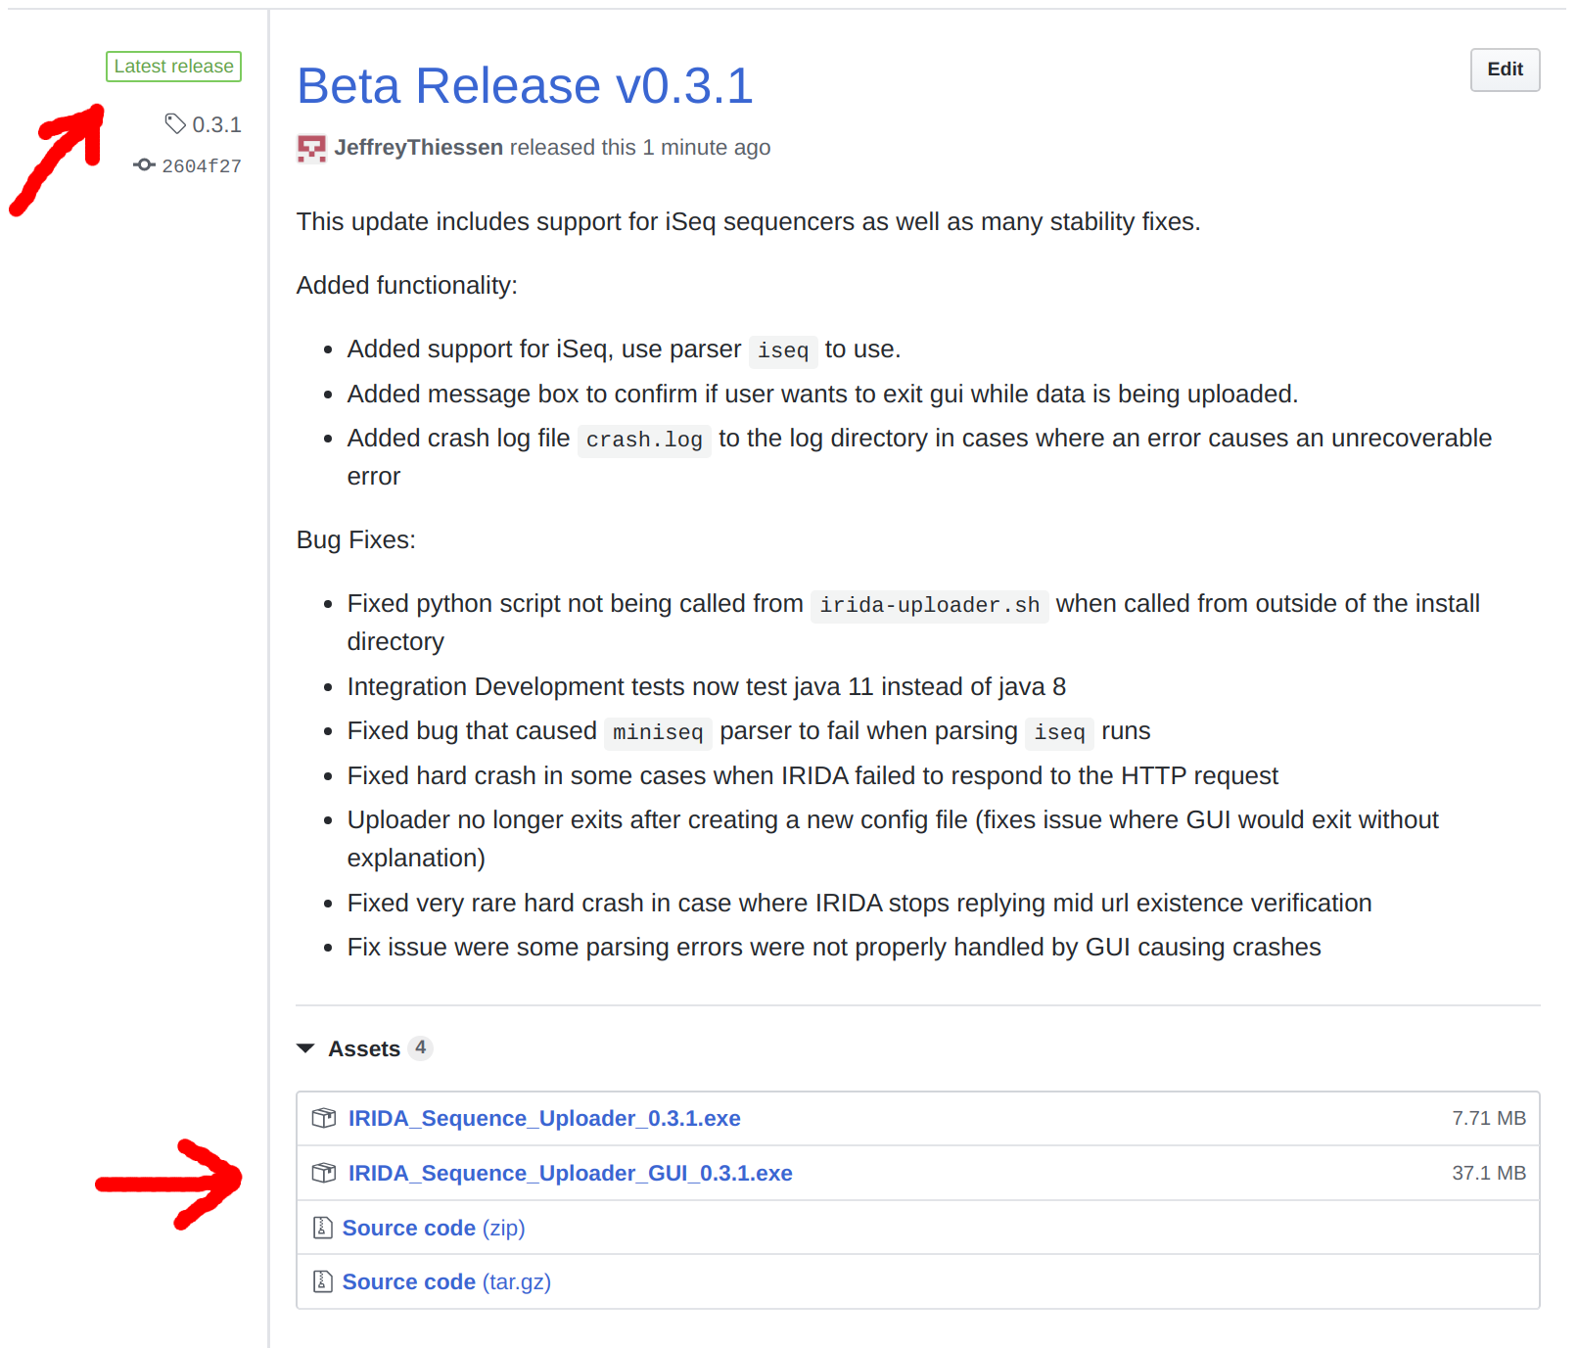Click the assets count badge 4
This screenshot has height=1348, width=1578.
point(420,1047)
